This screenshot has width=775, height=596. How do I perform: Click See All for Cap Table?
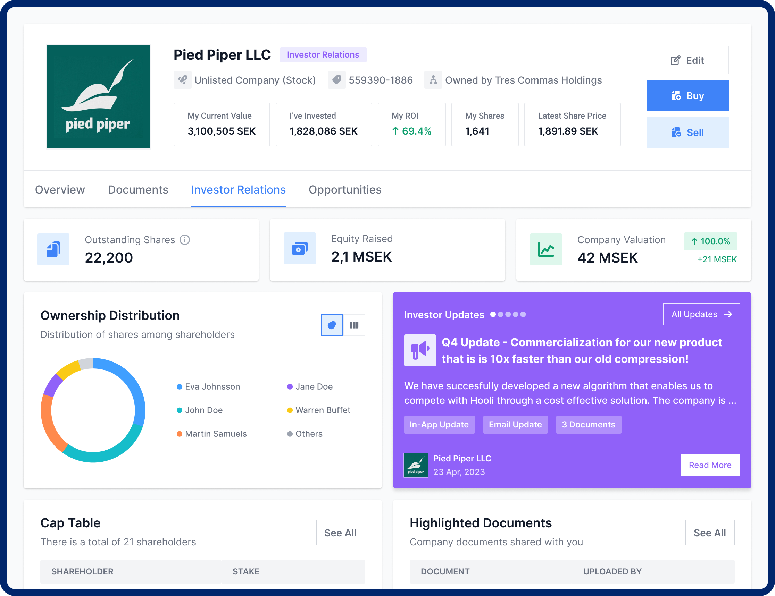tap(340, 533)
